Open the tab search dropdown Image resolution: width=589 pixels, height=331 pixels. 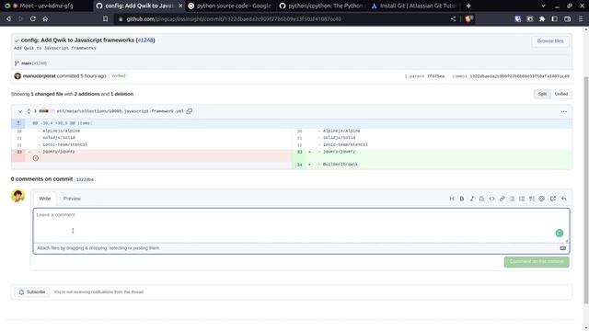coord(543,6)
